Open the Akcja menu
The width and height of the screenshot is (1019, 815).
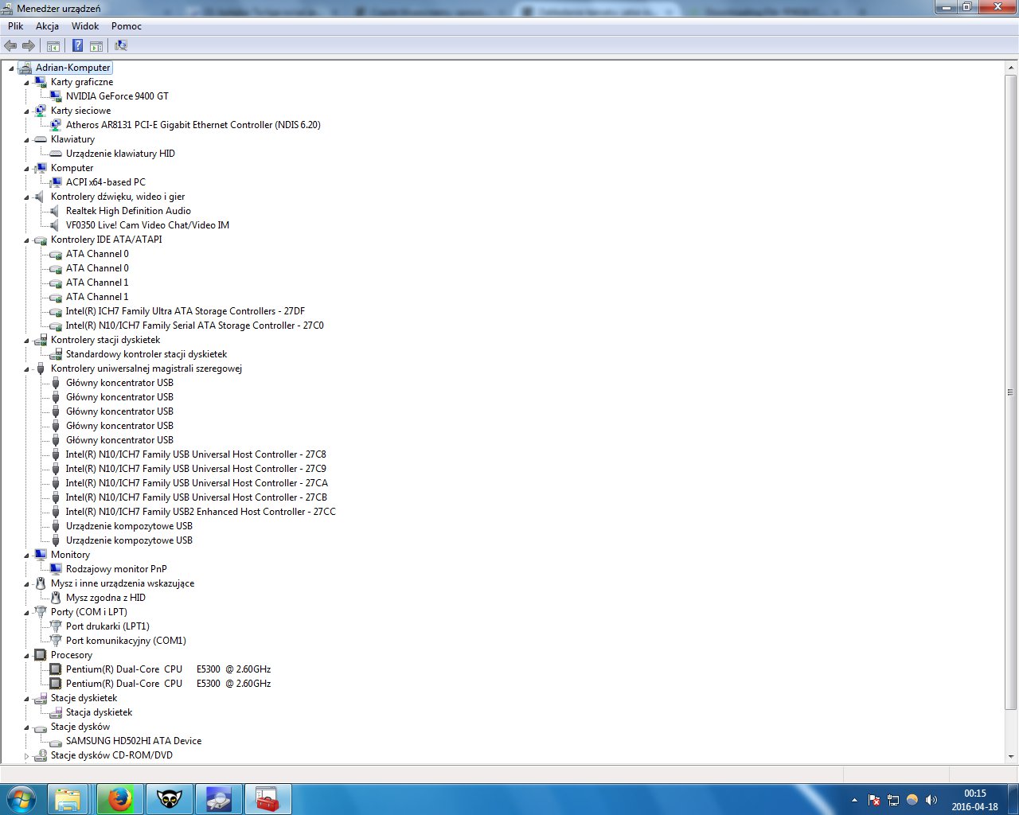[47, 26]
